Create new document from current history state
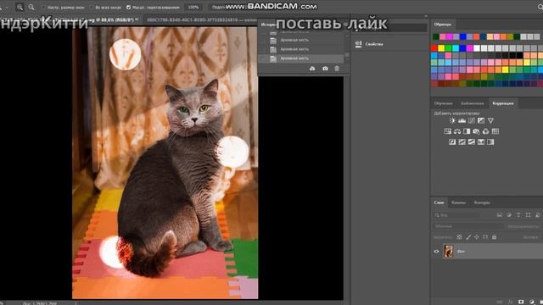Image resolution: width=543 pixels, height=305 pixels. pyautogui.click(x=312, y=69)
